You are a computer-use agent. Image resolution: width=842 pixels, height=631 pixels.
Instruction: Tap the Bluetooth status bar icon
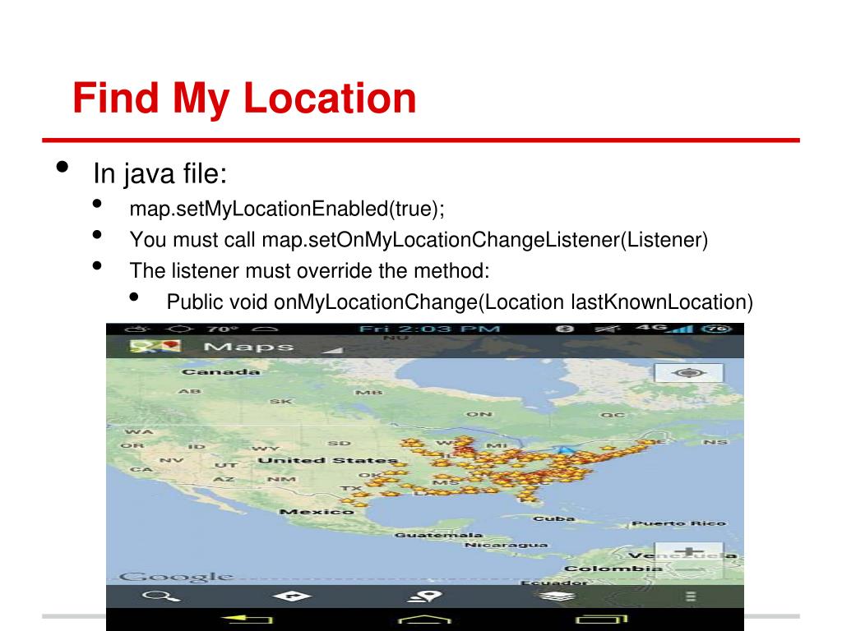(564, 329)
